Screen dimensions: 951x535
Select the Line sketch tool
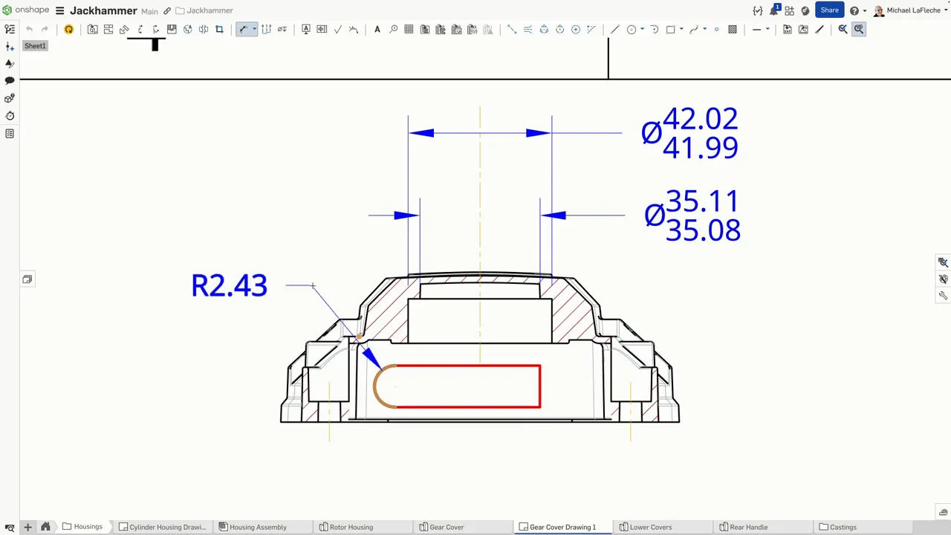coord(614,30)
